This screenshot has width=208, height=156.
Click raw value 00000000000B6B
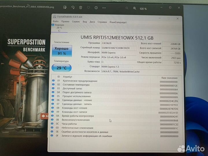169,120
